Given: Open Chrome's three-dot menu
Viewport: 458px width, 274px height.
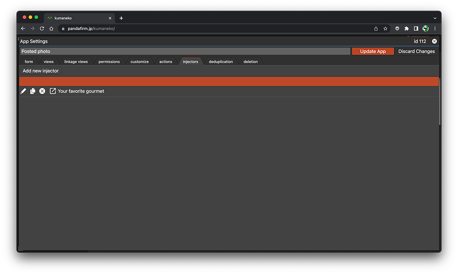Looking at the screenshot, I should 435,28.
